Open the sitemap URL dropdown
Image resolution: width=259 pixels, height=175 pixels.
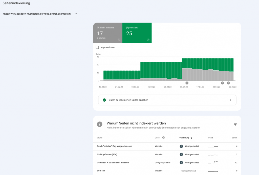76,14
